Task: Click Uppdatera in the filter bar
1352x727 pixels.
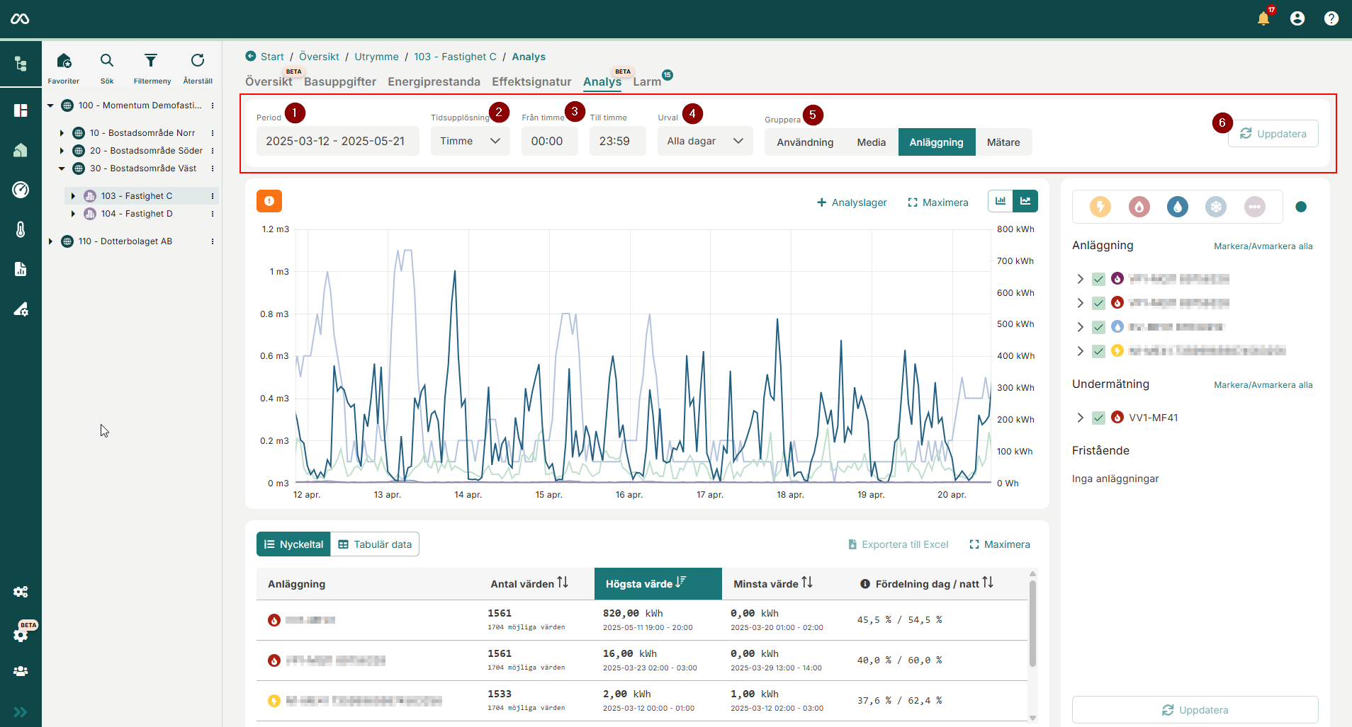Action: pos(1273,133)
